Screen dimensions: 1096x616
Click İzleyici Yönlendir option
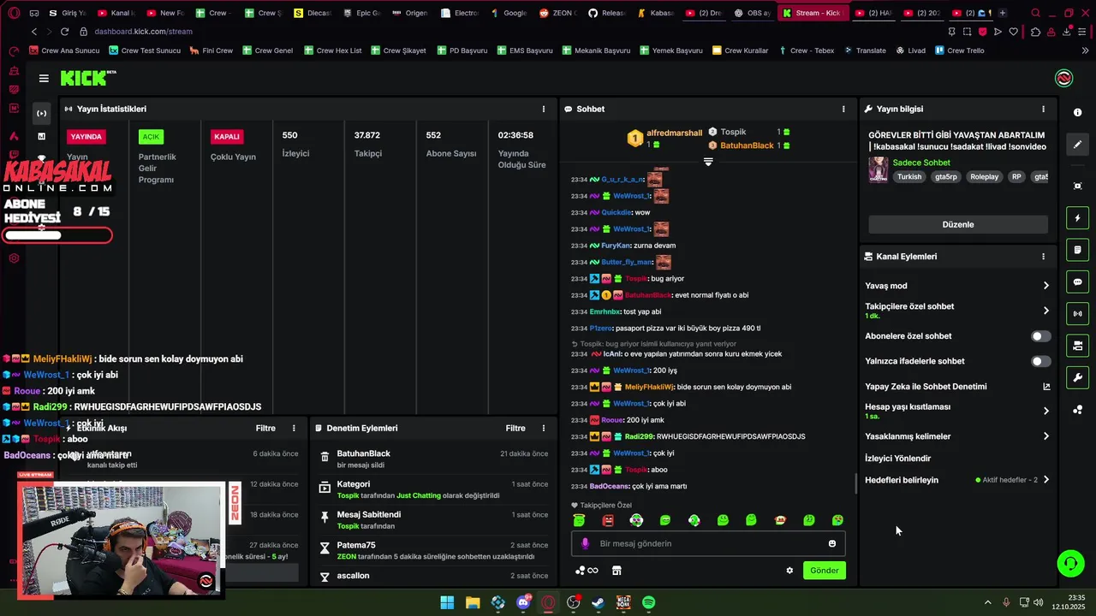click(897, 459)
